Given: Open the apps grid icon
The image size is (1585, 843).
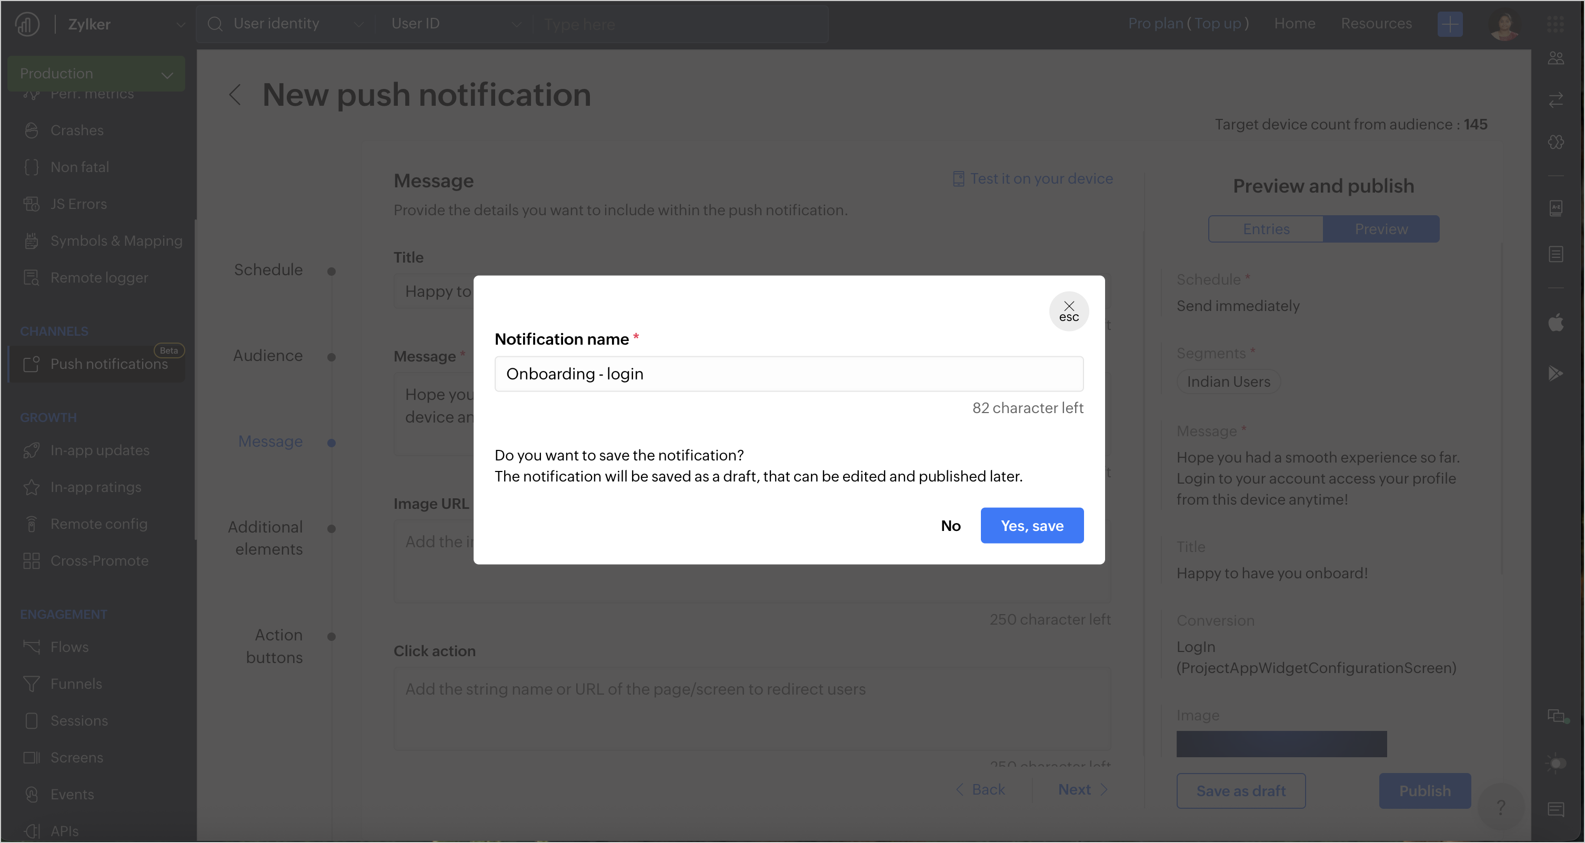Looking at the screenshot, I should (1556, 24).
